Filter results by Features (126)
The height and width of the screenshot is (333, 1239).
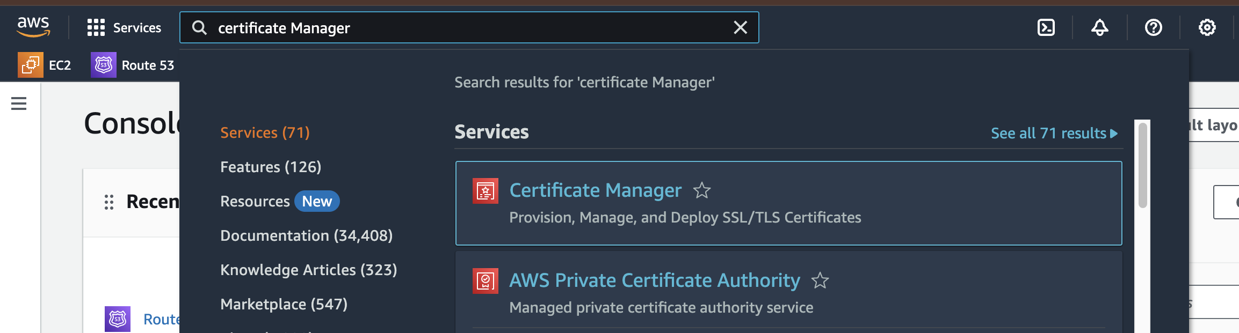(x=271, y=167)
